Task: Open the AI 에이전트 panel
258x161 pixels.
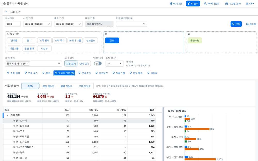Action: click(212, 4)
